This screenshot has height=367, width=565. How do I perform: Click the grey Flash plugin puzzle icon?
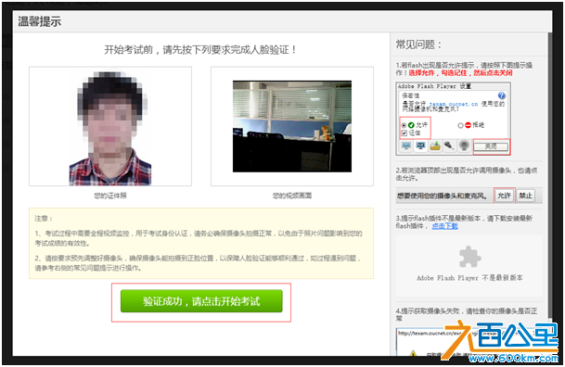[469, 257]
